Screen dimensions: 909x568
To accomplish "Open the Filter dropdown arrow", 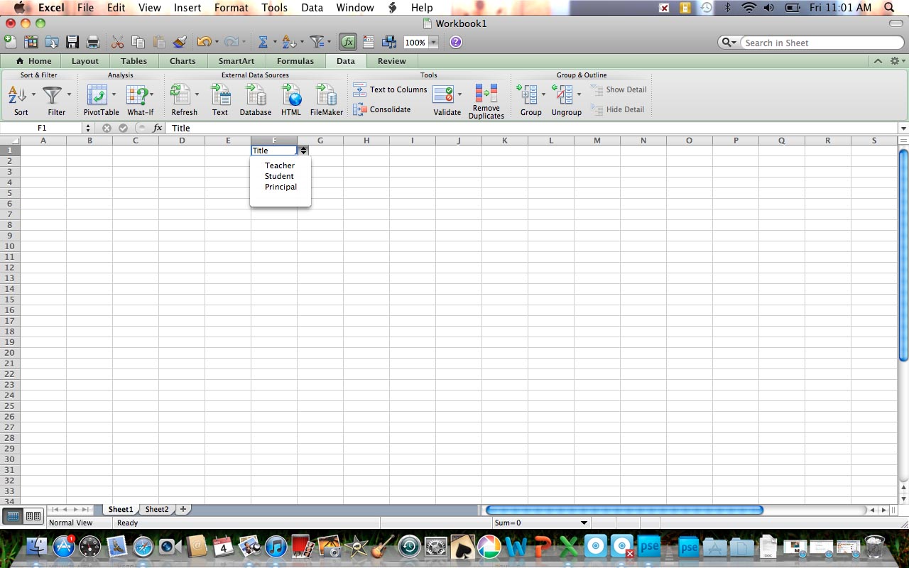I will click(69, 94).
